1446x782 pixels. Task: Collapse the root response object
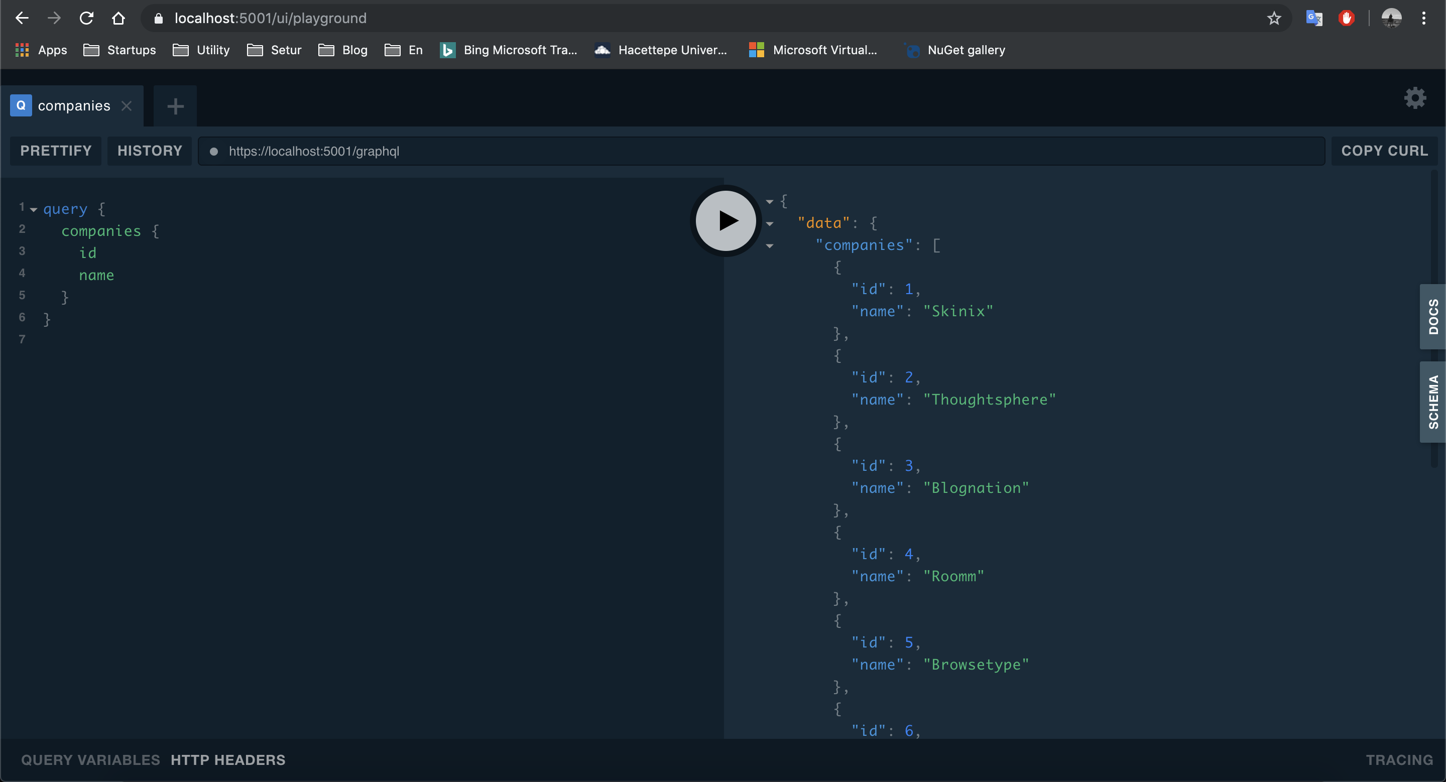point(770,201)
